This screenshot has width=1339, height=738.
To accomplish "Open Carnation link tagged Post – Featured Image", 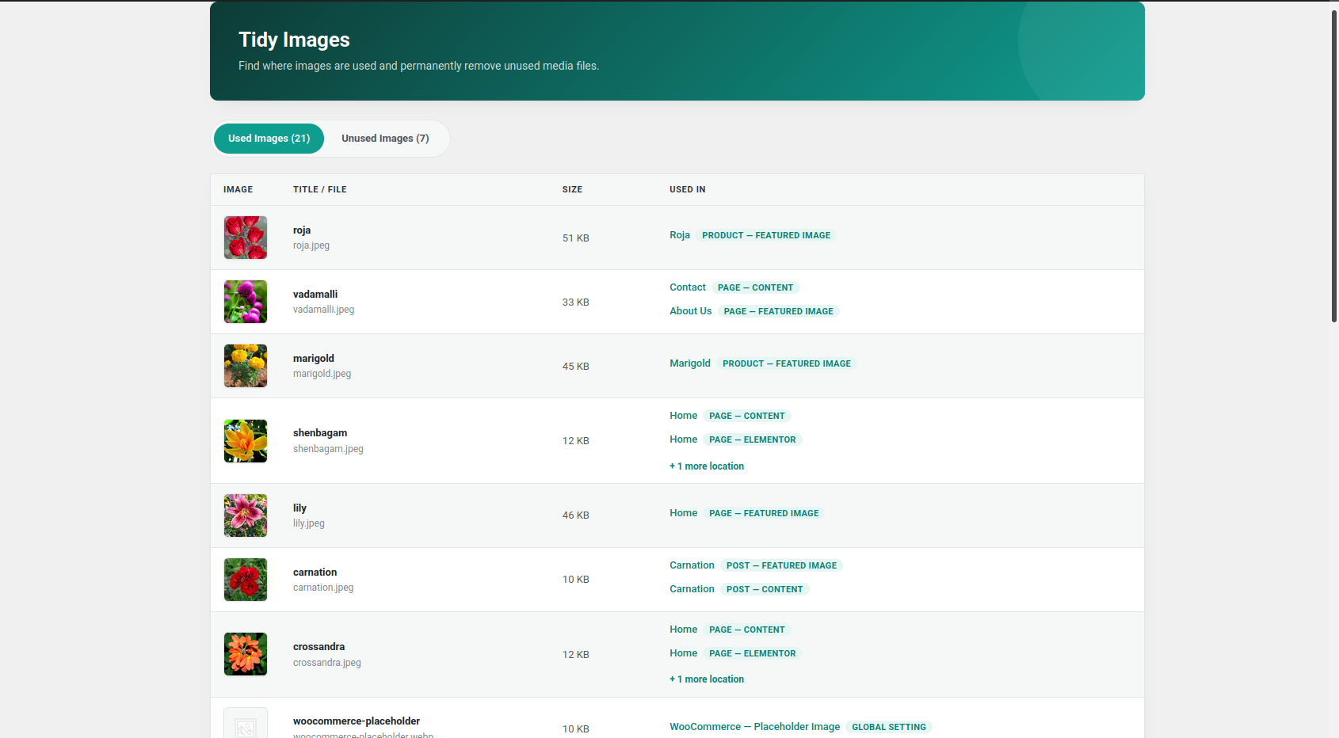I will click(x=692, y=565).
